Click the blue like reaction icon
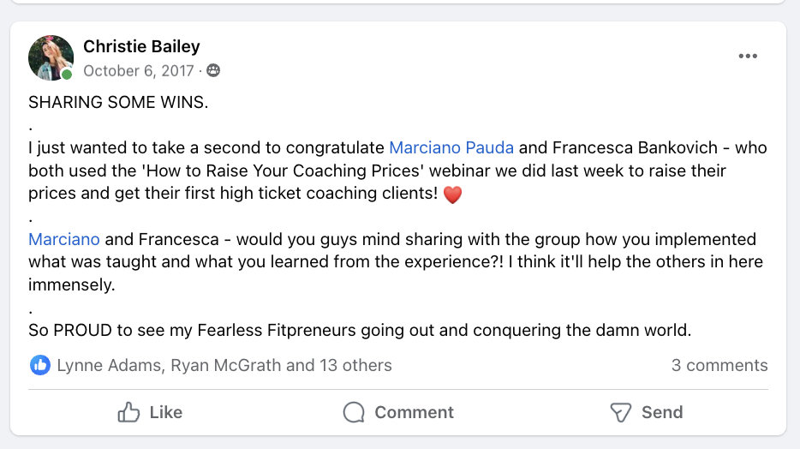This screenshot has width=800, height=449. pyautogui.click(x=39, y=365)
